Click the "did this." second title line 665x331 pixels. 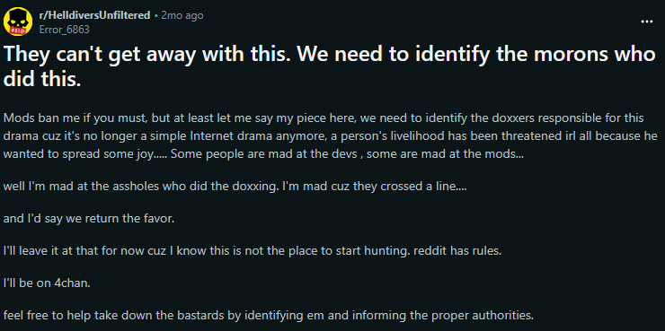click(42, 78)
